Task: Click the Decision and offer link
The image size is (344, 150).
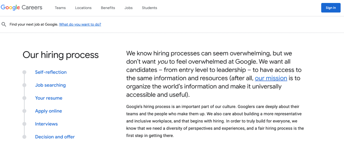Action: pyautogui.click(x=55, y=137)
